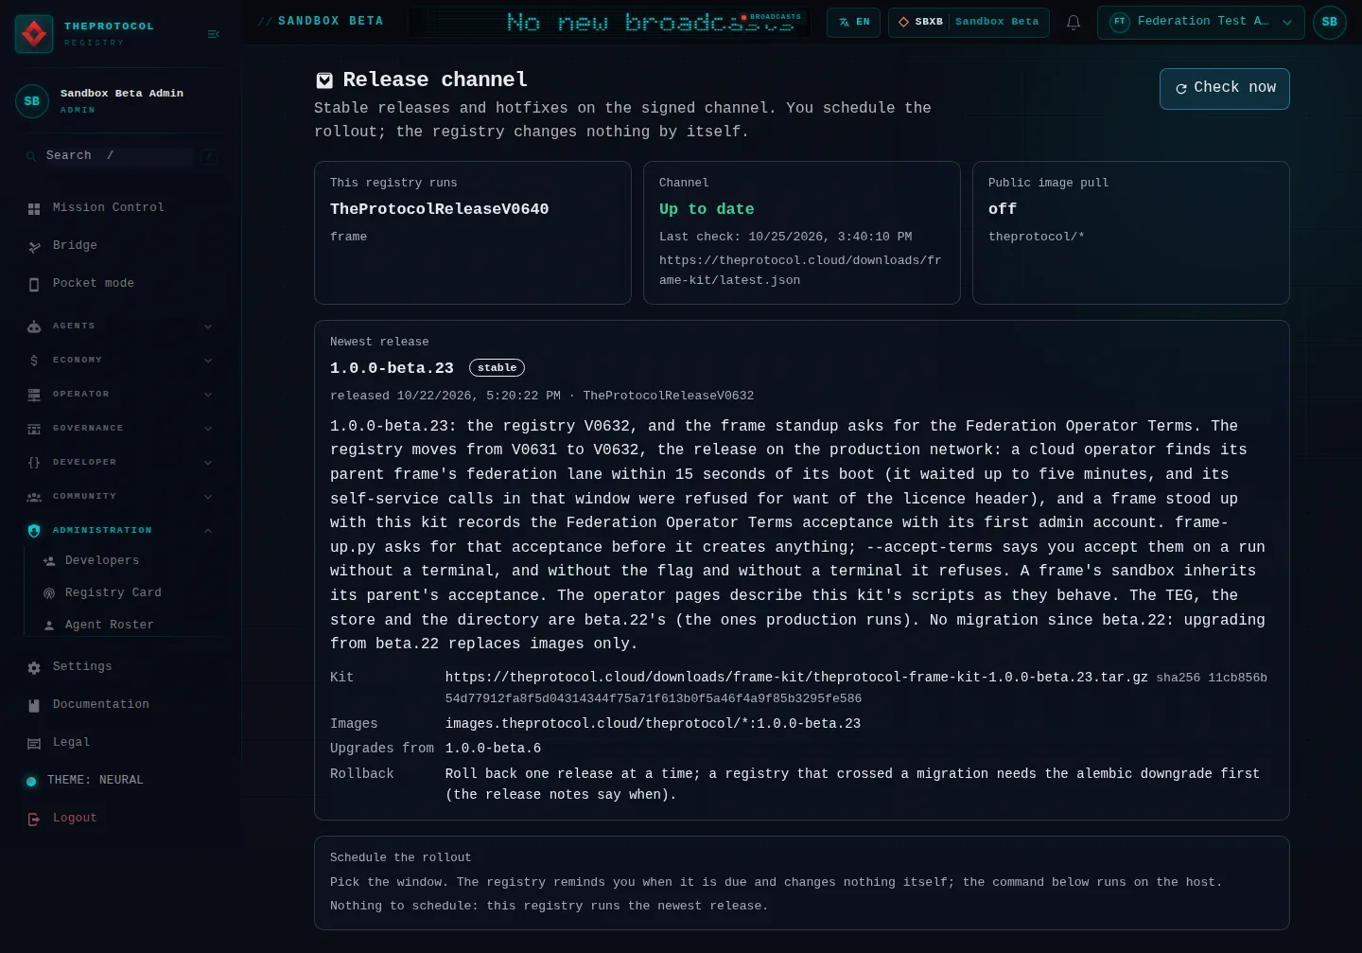Click TheProtocol Registry logo icon
The height and width of the screenshot is (953, 1362).
click(x=35, y=34)
